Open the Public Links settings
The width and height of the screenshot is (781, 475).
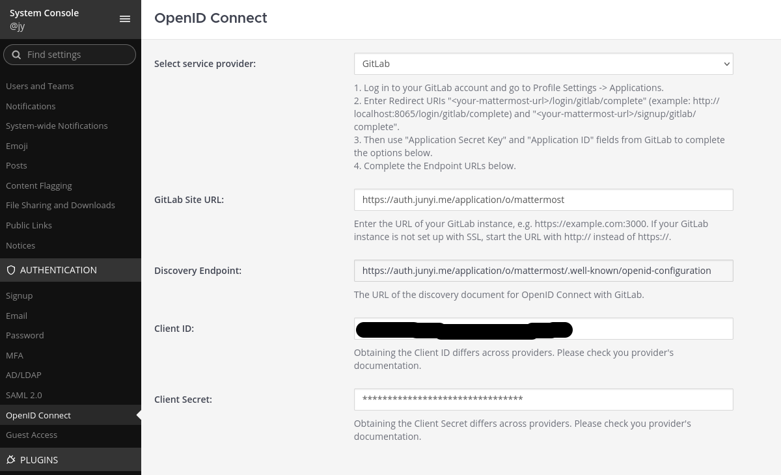pyautogui.click(x=29, y=225)
